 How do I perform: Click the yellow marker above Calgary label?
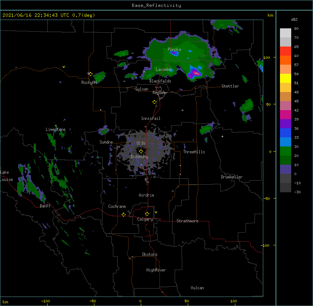147,214
